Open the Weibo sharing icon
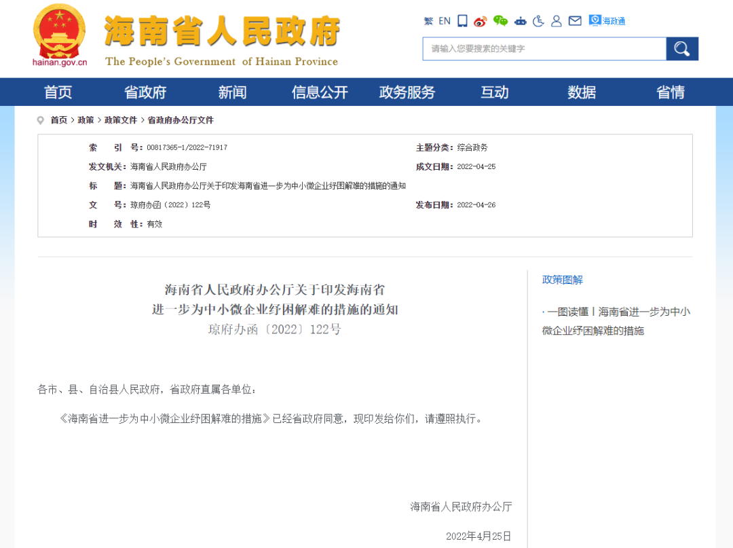The image size is (733, 548). pos(480,21)
